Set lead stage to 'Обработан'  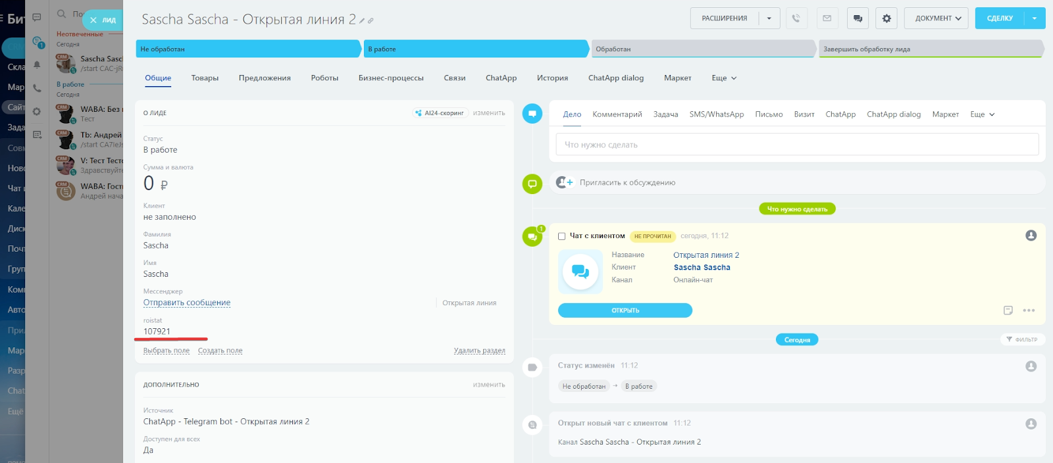[703, 49]
